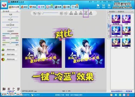Open the 文字 tab
Image resolution: width=135 pixels, height=97 pixels.
coord(41,7)
